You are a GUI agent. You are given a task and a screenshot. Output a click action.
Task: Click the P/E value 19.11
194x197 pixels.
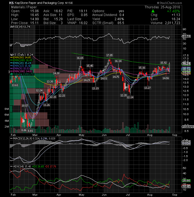click(83, 11)
